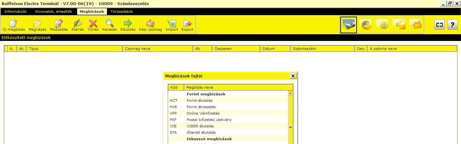Click the Megbízás neve header in dialog
The width and height of the screenshot is (461, 144).
(x=239, y=87)
